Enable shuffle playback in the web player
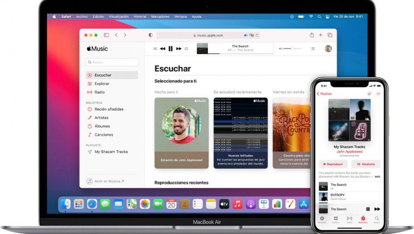 155,49
